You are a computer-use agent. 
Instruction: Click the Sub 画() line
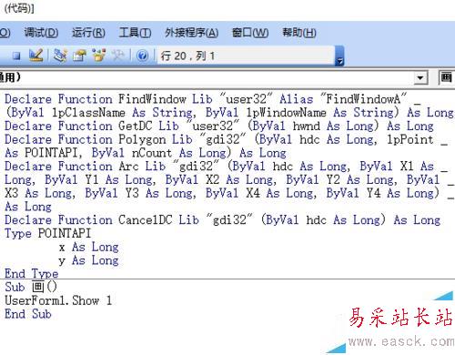31,287
